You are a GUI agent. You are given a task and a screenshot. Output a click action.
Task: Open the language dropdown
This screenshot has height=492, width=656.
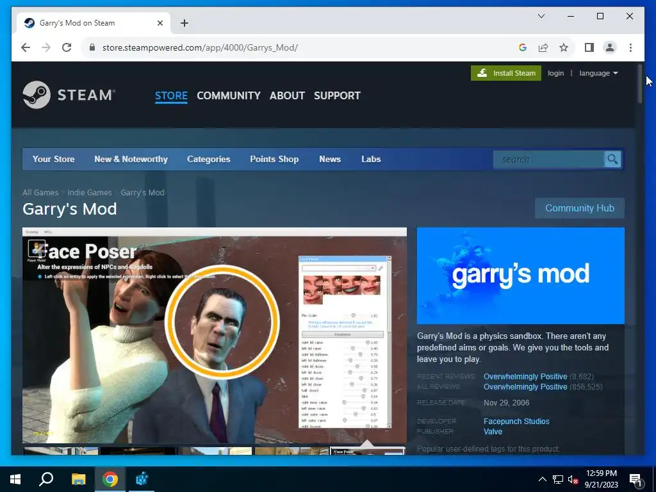[x=598, y=73]
